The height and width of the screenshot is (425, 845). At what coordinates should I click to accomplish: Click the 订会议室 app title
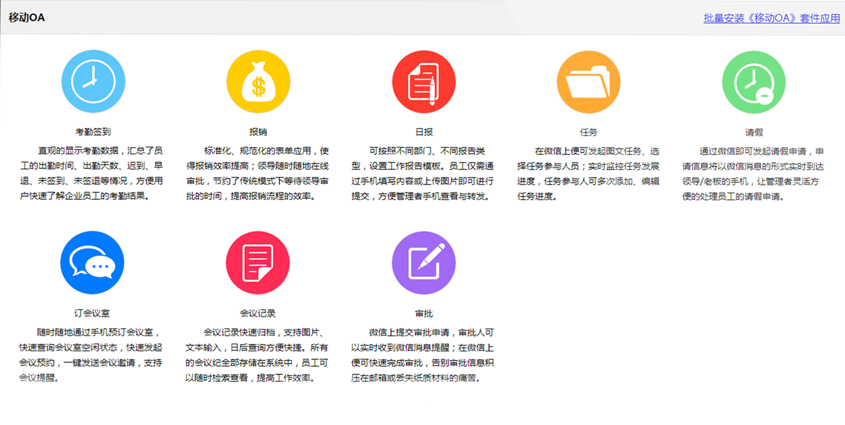click(x=92, y=314)
